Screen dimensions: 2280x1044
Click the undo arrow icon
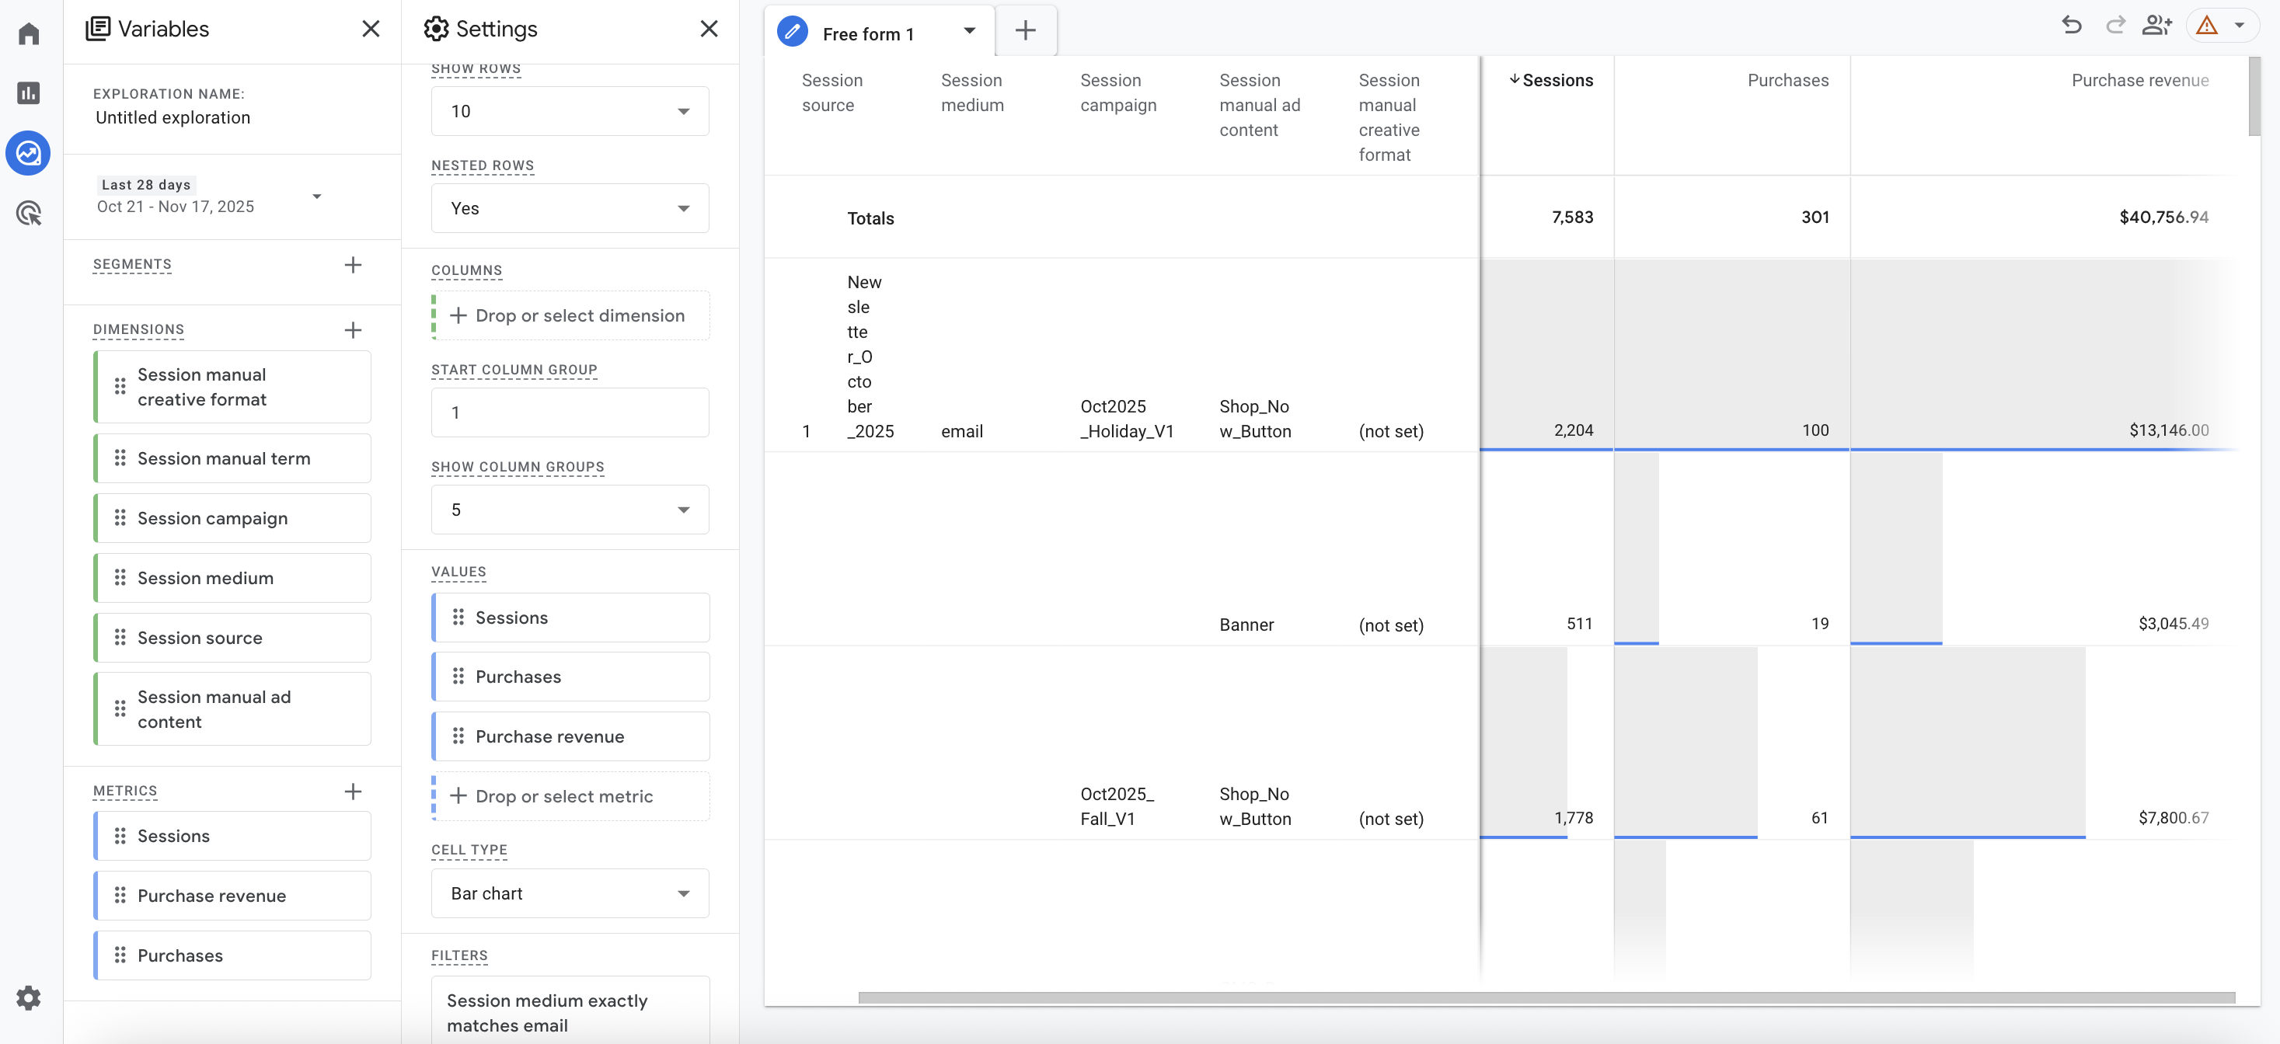[2071, 26]
